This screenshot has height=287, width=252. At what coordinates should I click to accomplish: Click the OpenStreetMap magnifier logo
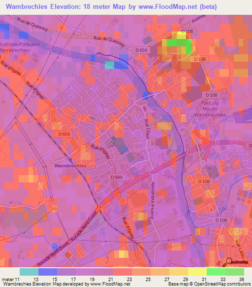pyautogui.click(x=235, y=262)
